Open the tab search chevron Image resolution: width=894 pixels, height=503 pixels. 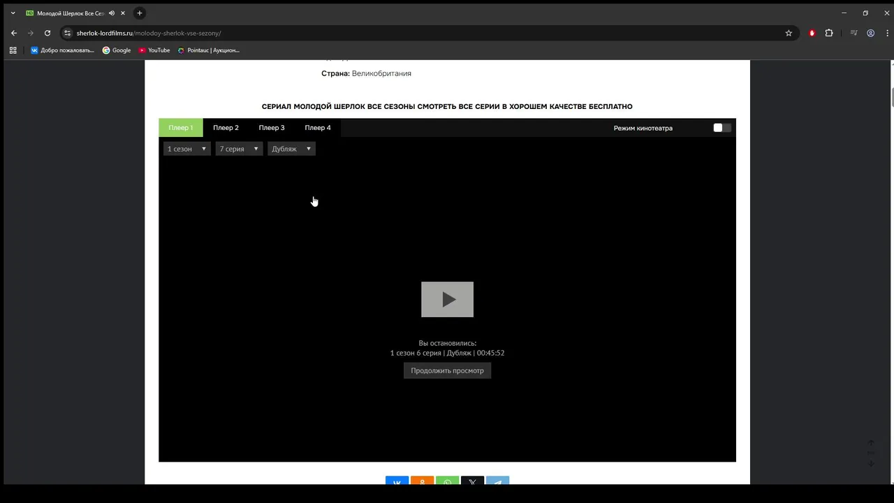(x=13, y=13)
